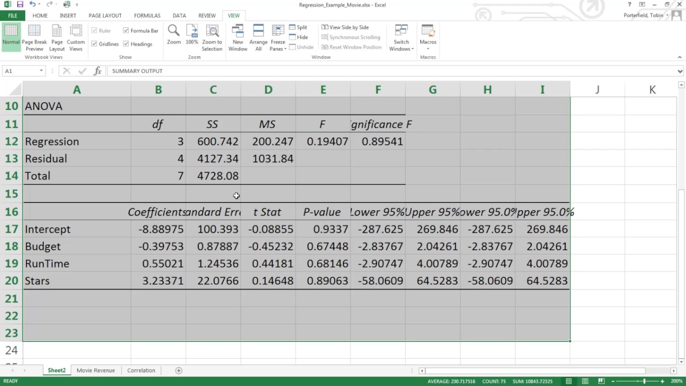Click View Side by Side

point(345,27)
